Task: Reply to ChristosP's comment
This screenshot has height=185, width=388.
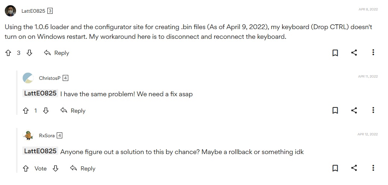Action: (x=73, y=111)
